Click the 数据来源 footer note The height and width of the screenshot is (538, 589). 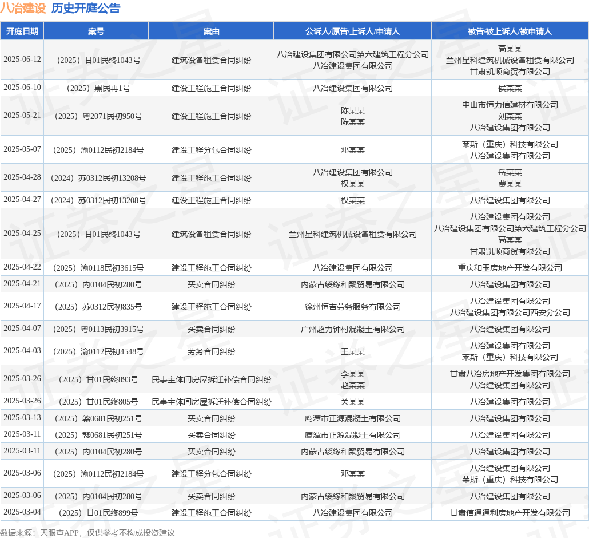point(87,533)
